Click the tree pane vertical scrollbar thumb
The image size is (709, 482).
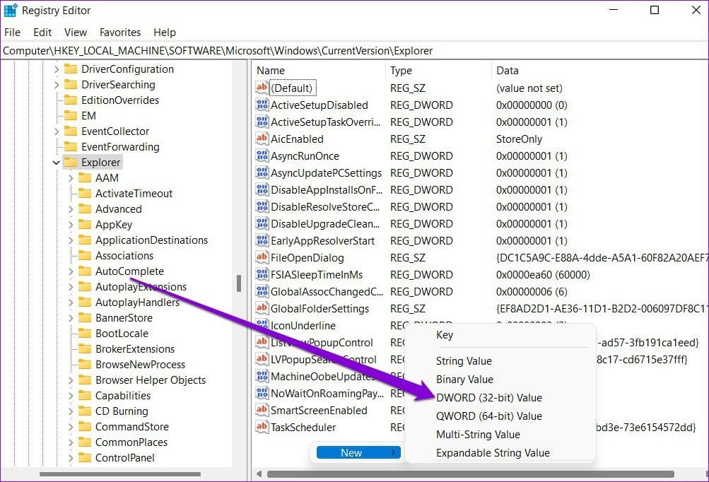coord(239,283)
